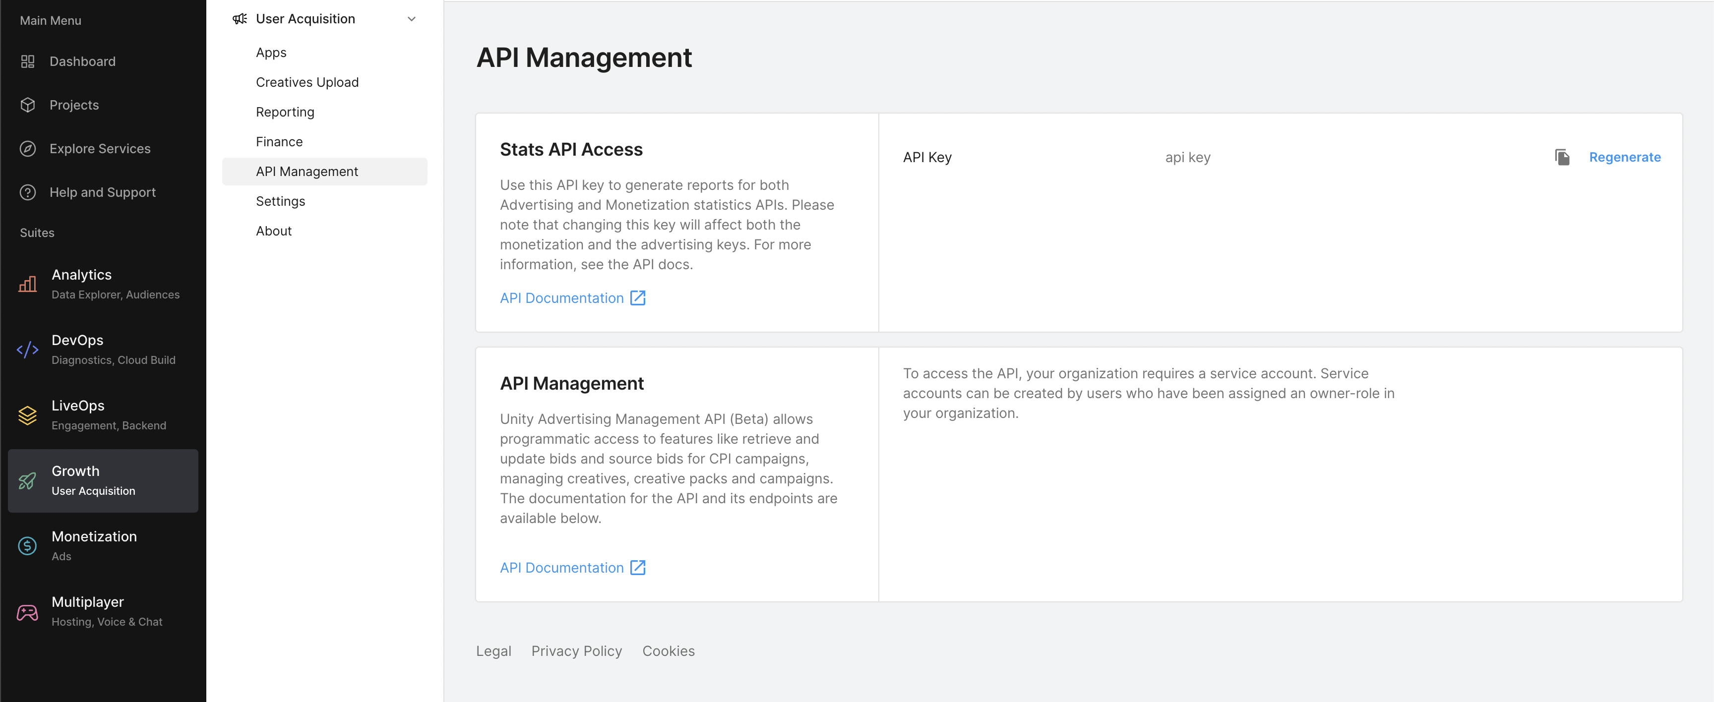Click the Analytics suite icon
The width and height of the screenshot is (1714, 702).
26,283
